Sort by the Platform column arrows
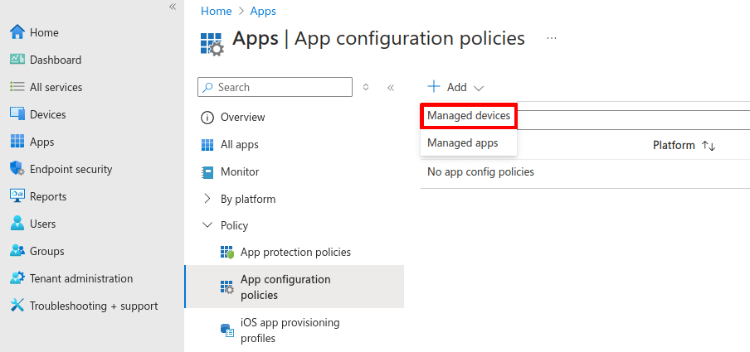Image resolution: width=750 pixels, height=352 pixels. point(709,146)
